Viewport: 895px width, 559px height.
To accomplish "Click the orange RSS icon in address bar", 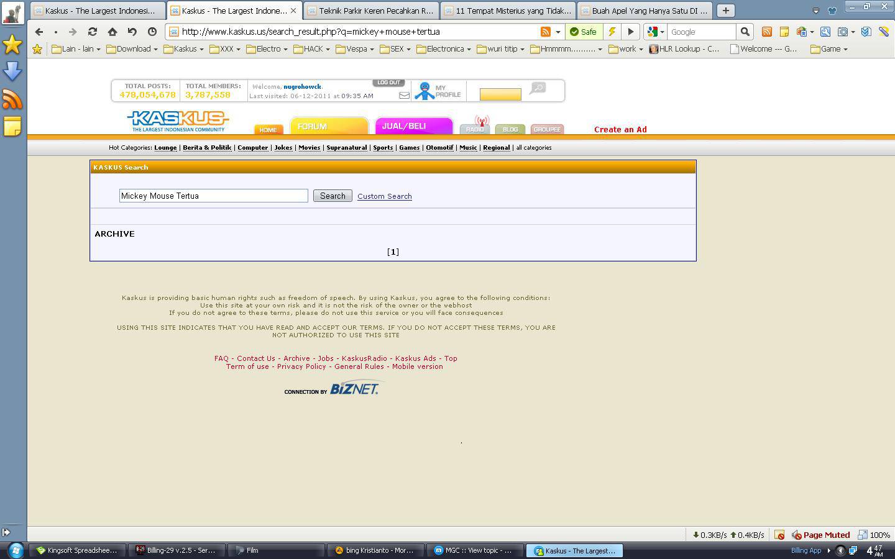I will [546, 32].
